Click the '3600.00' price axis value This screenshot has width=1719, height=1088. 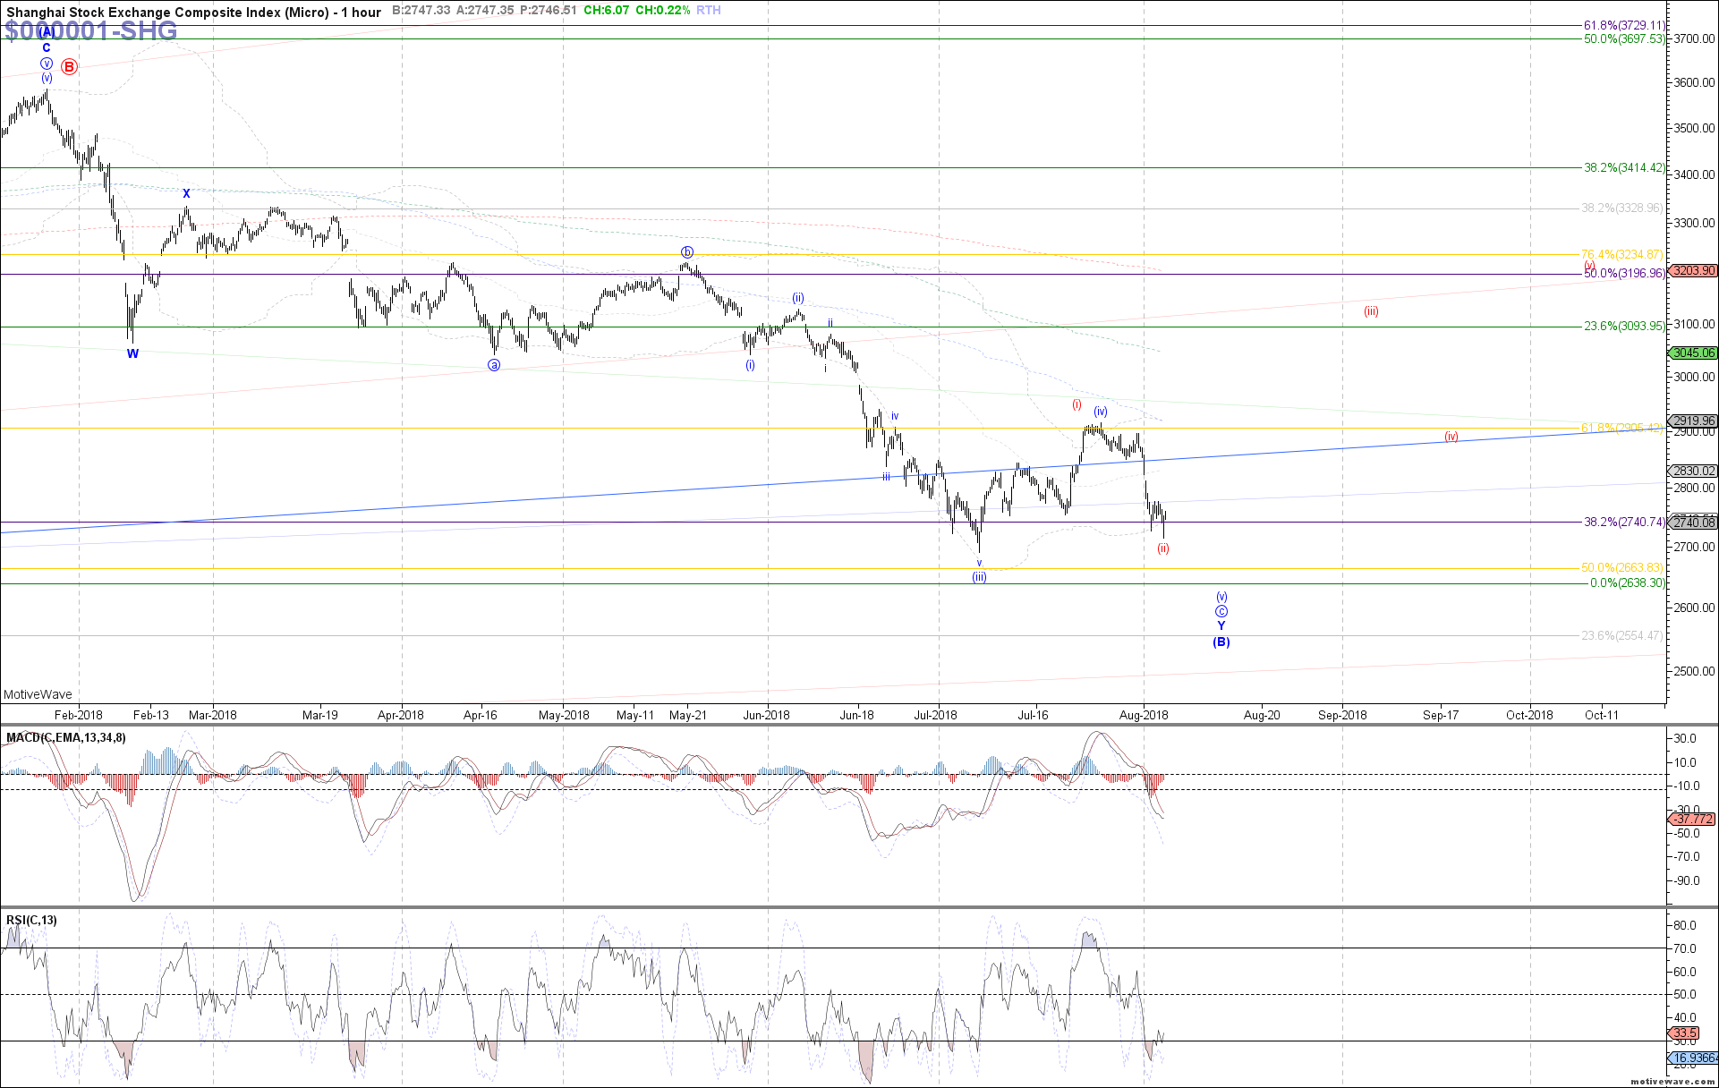click(1694, 82)
